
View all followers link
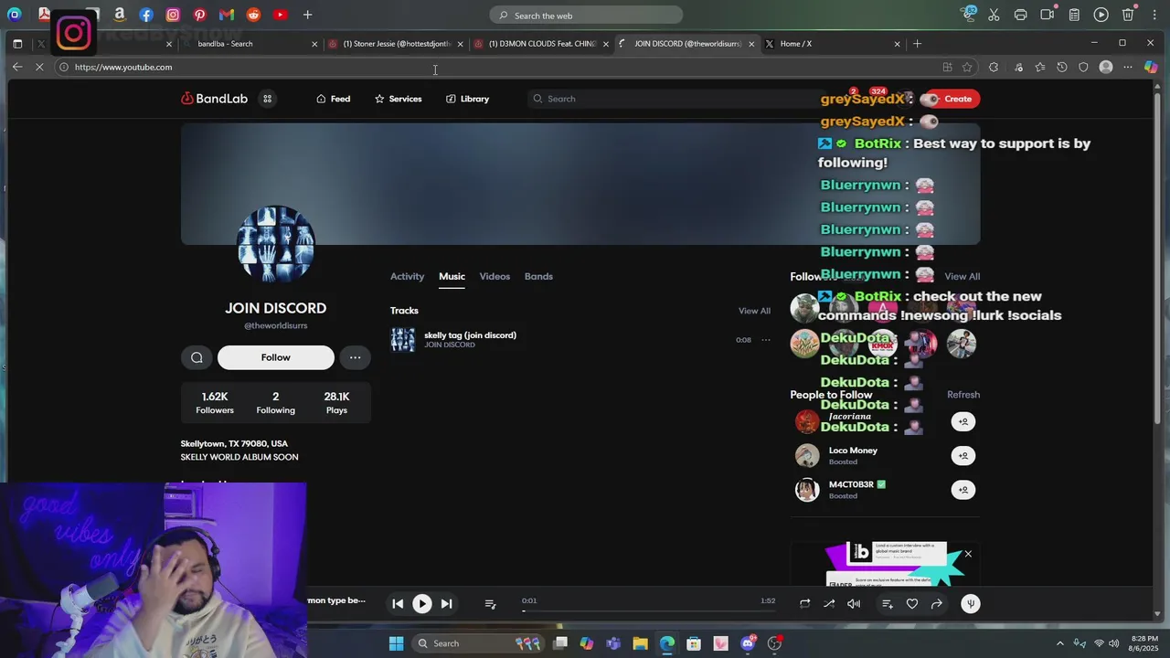click(962, 276)
